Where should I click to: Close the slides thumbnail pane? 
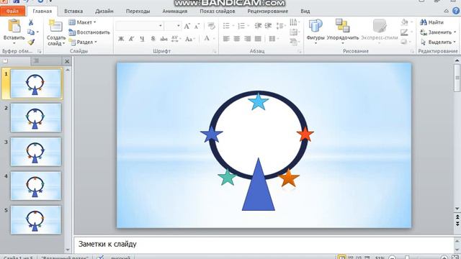point(67,61)
